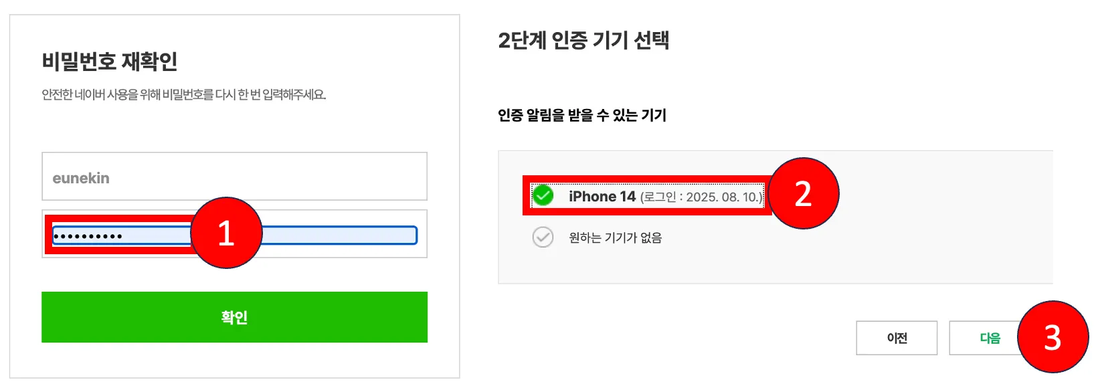Click the '비밀번호 재확인' heading
Viewport: 1096px width, 384px height.
coord(110,62)
